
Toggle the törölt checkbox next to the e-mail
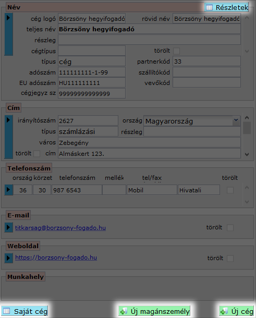(230, 227)
